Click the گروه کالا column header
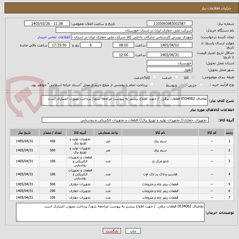The width and height of the screenshot is (239, 239). (x=80, y=133)
